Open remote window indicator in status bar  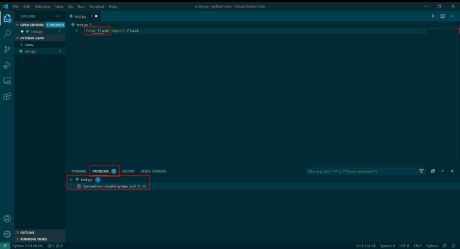(5, 246)
